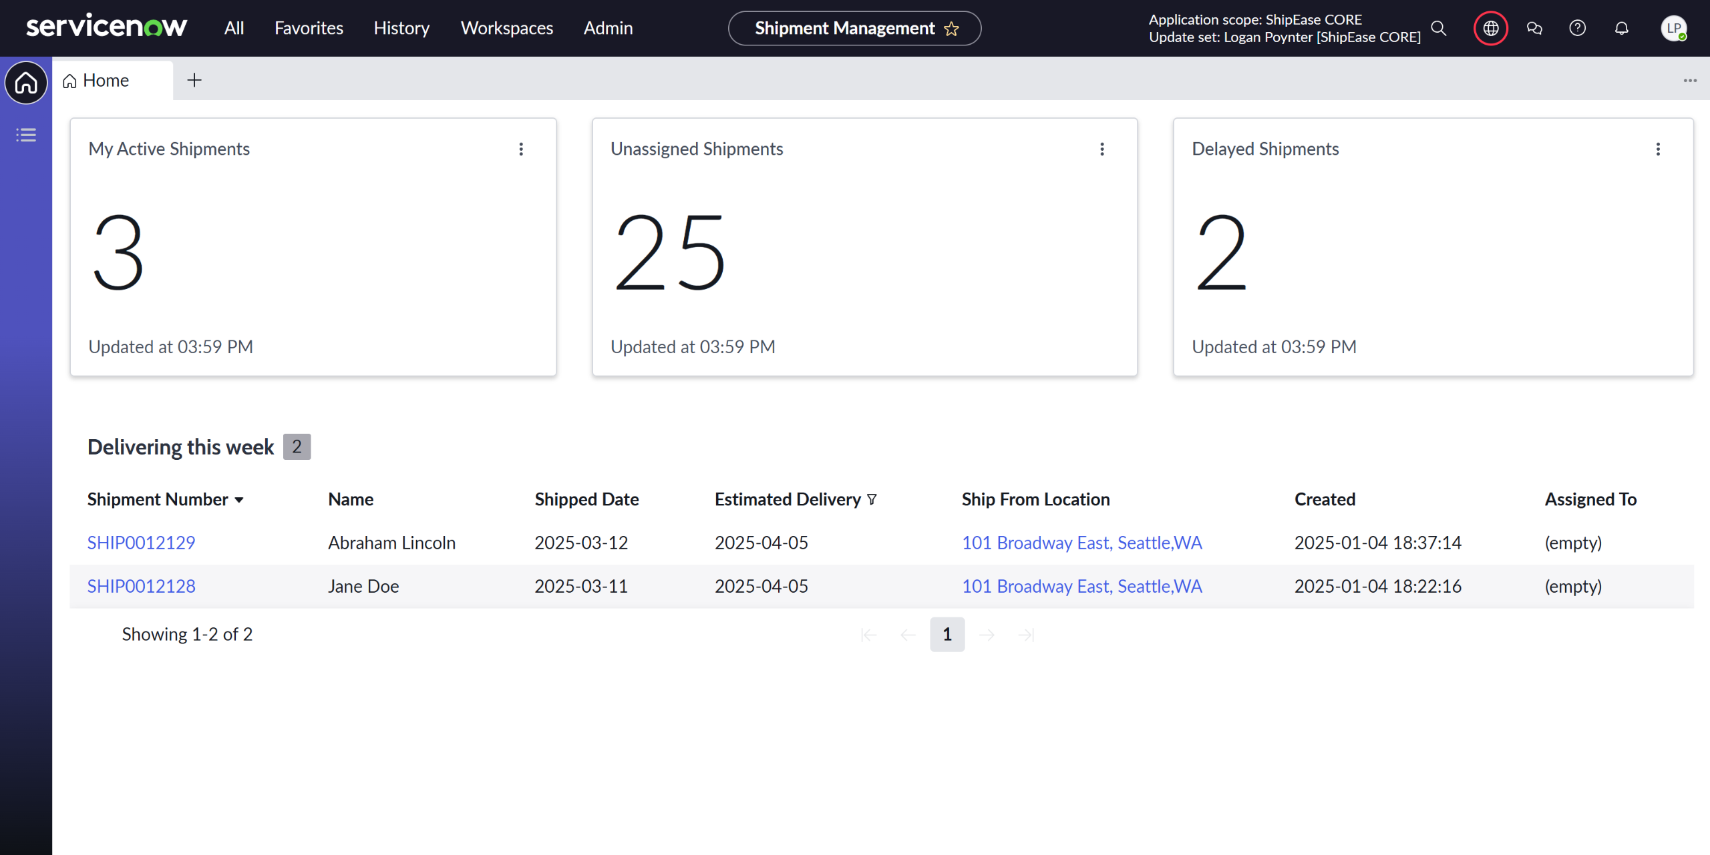Open the Workspaces menu
Screen dimensions: 1710x855
506,28
